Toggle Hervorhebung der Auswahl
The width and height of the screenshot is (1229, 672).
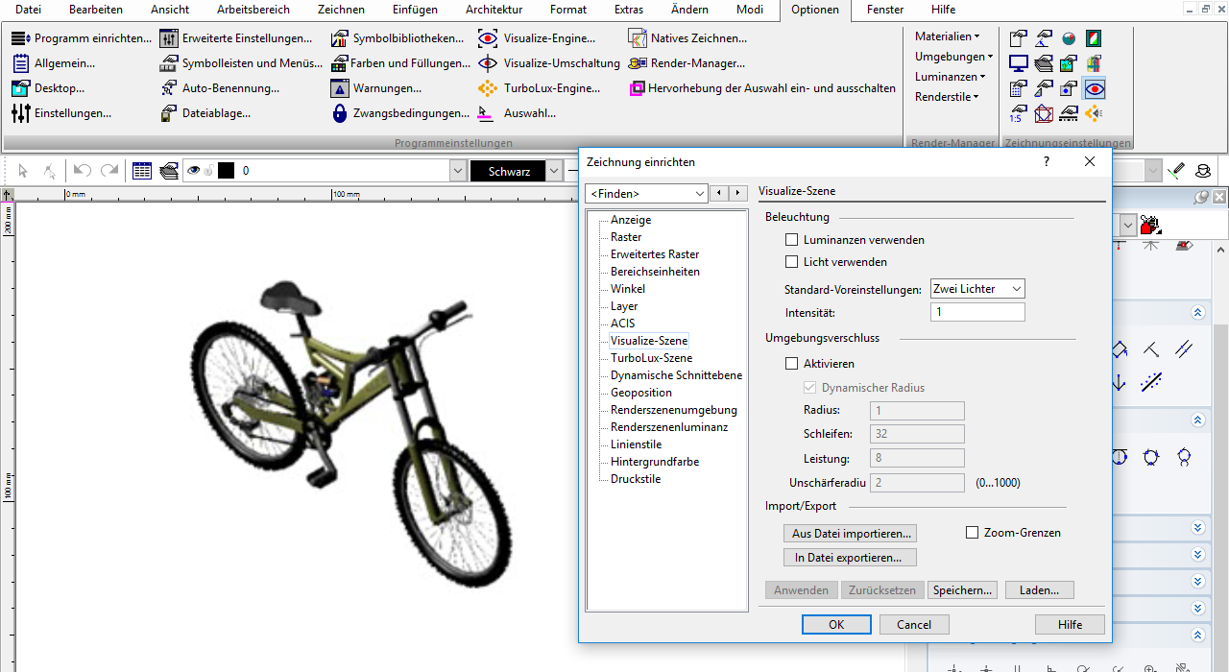(761, 88)
